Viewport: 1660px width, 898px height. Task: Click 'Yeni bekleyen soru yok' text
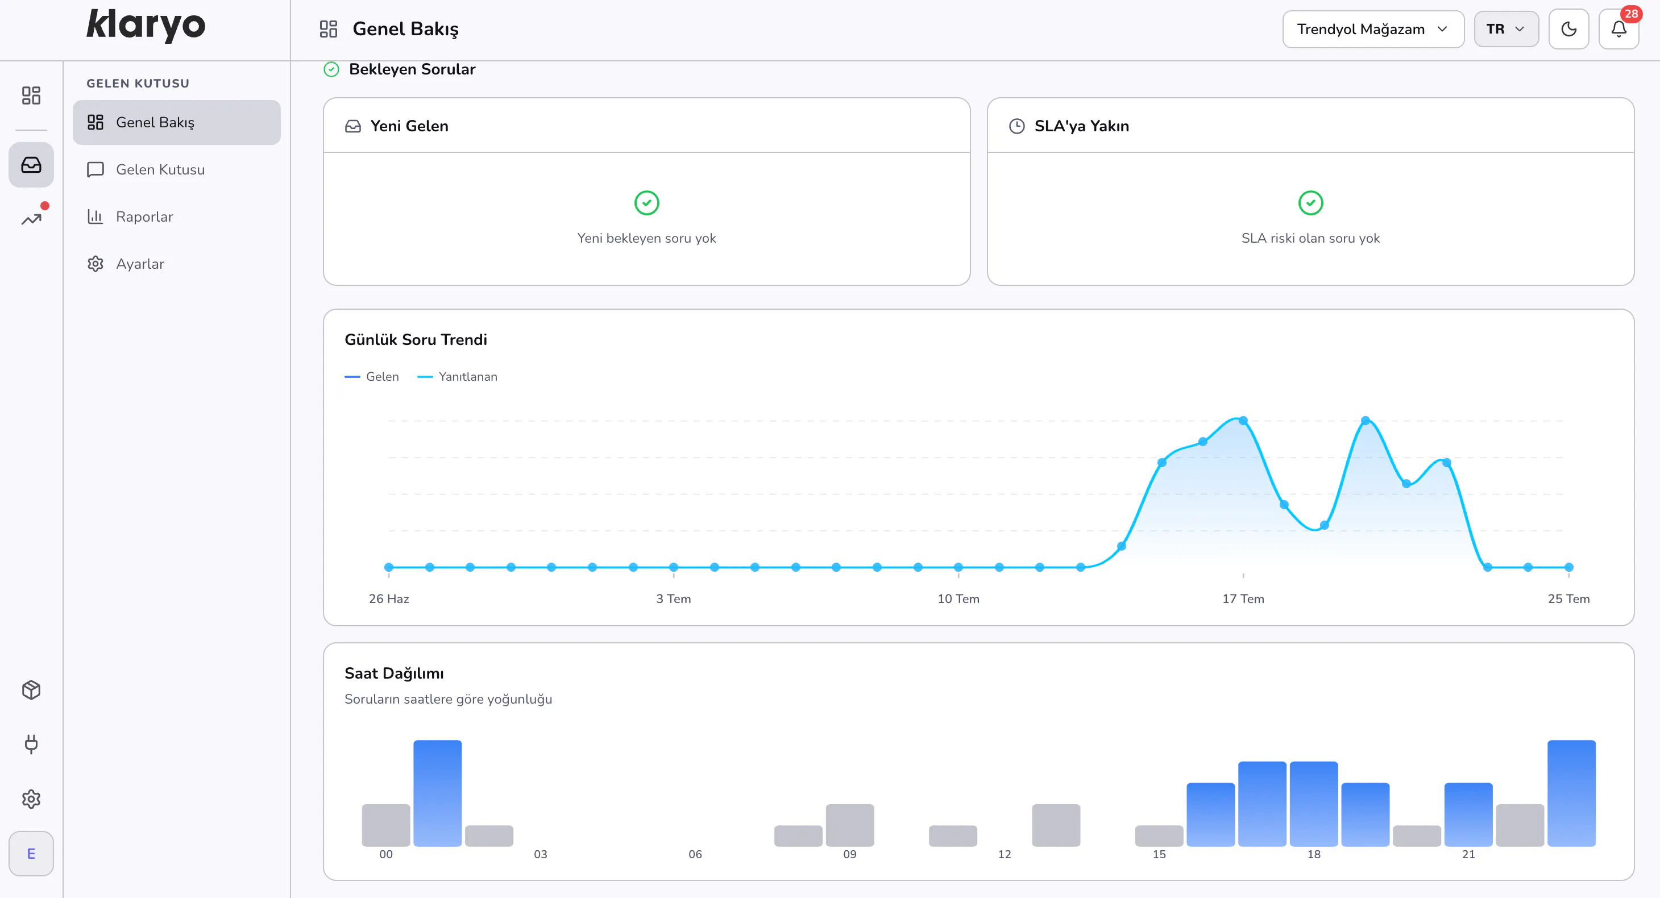[646, 238]
